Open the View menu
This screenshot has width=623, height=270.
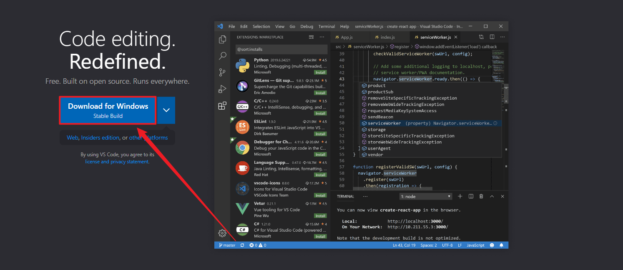coord(280,26)
